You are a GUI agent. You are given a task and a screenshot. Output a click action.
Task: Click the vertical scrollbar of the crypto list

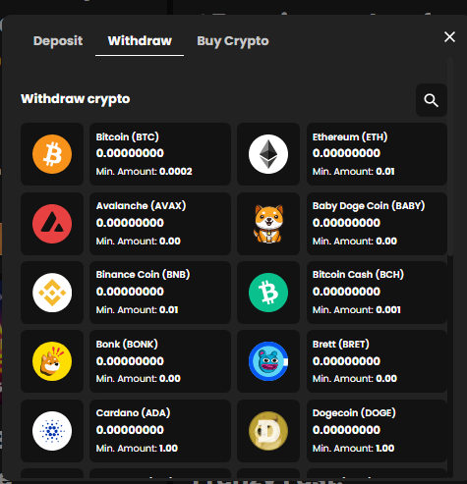[450, 156]
